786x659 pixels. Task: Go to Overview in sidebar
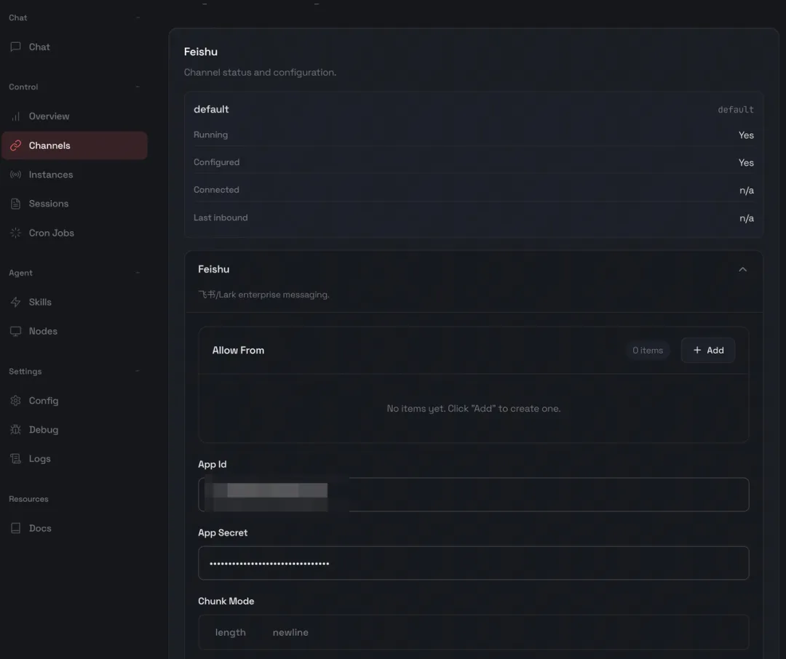74,116
